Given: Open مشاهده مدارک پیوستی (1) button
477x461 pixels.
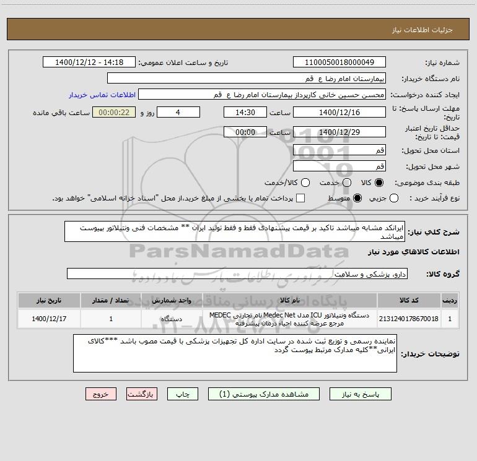Looking at the screenshot, I should tap(264, 394).
